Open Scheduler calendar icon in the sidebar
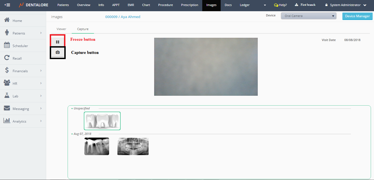The width and height of the screenshot is (374, 180). [x=7, y=45]
